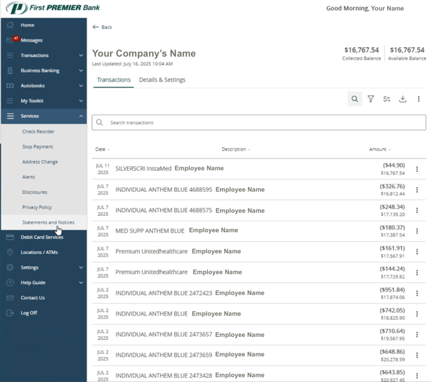The width and height of the screenshot is (431, 382).
Task: Click the search magnifier toolbar button
Action: [x=355, y=99]
